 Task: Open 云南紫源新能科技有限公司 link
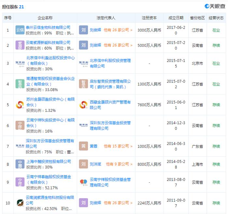[x=48, y=42]
